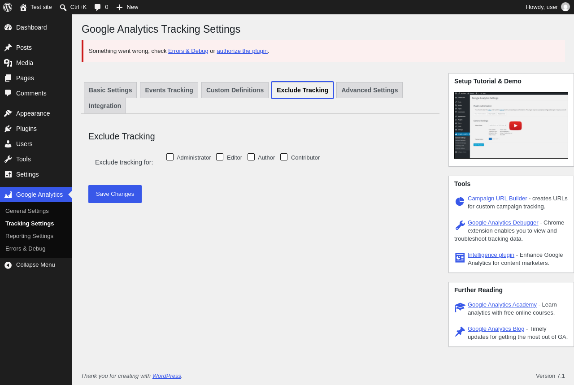Open the Google Analytics Academy link
Viewport: 574px width, 385px height.
tap(502, 305)
